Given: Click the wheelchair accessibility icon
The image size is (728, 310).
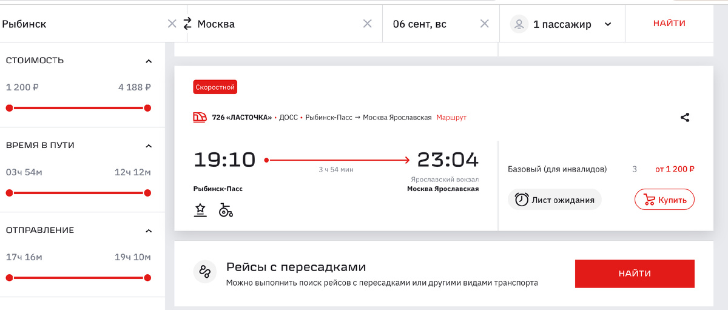Looking at the screenshot, I should [x=226, y=211].
